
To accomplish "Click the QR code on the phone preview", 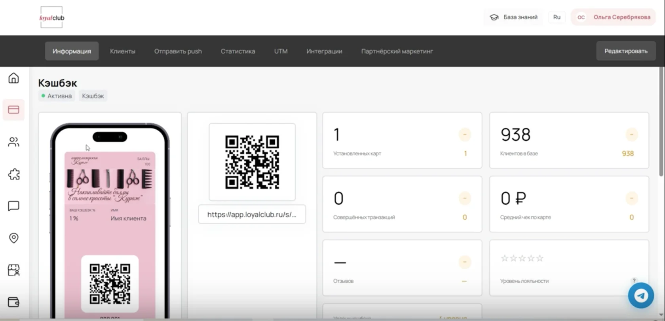I will click(110, 284).
